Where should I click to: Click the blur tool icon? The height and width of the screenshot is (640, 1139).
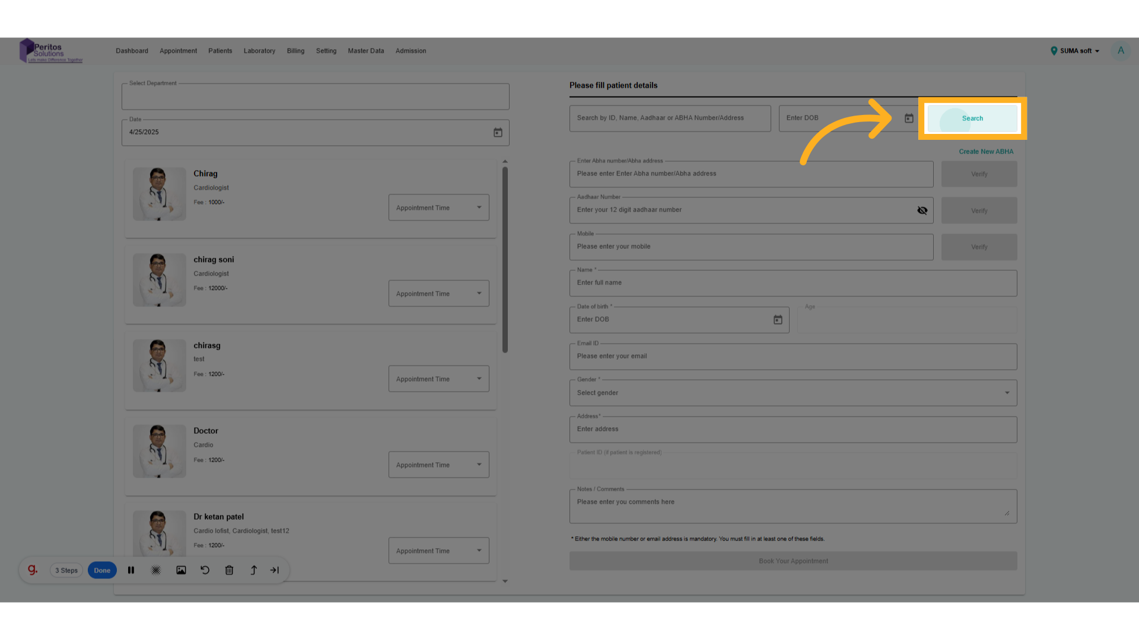156,570
